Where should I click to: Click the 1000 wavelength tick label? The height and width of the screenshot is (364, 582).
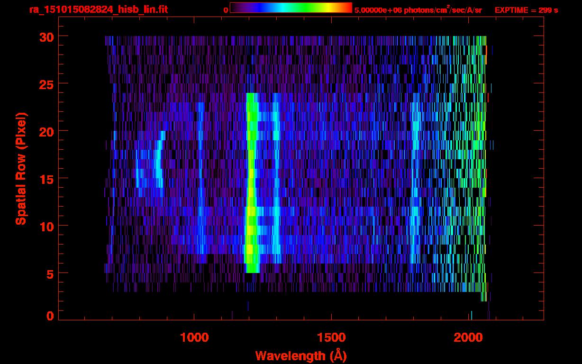pyautogui.click(x=194, y=337)
